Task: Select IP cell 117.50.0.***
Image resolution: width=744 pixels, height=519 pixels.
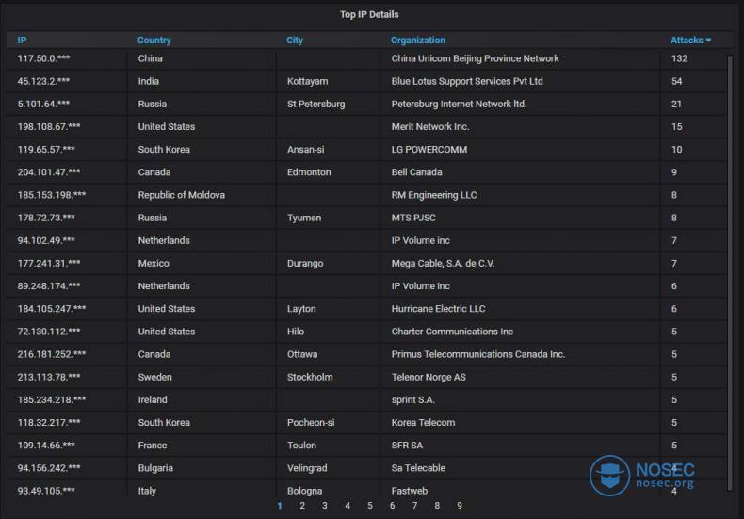Action: coord(43,58)
